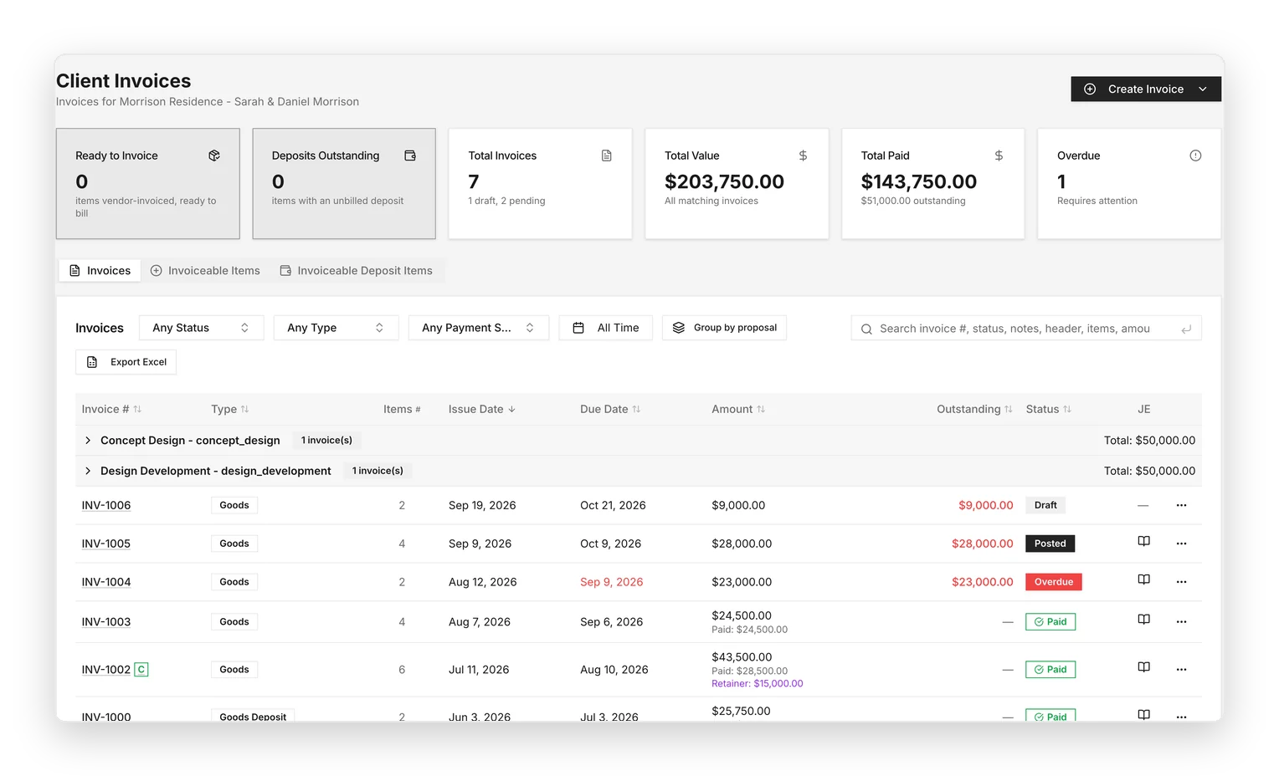Click the Paid badge for INV-1002
The height and width of the screenshot is (776, 1279).
1050,670
